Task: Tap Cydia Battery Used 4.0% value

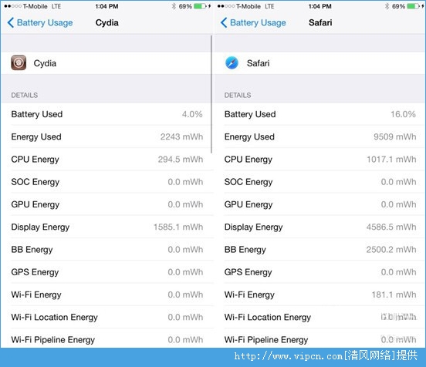Action: (x=192, y=114)
